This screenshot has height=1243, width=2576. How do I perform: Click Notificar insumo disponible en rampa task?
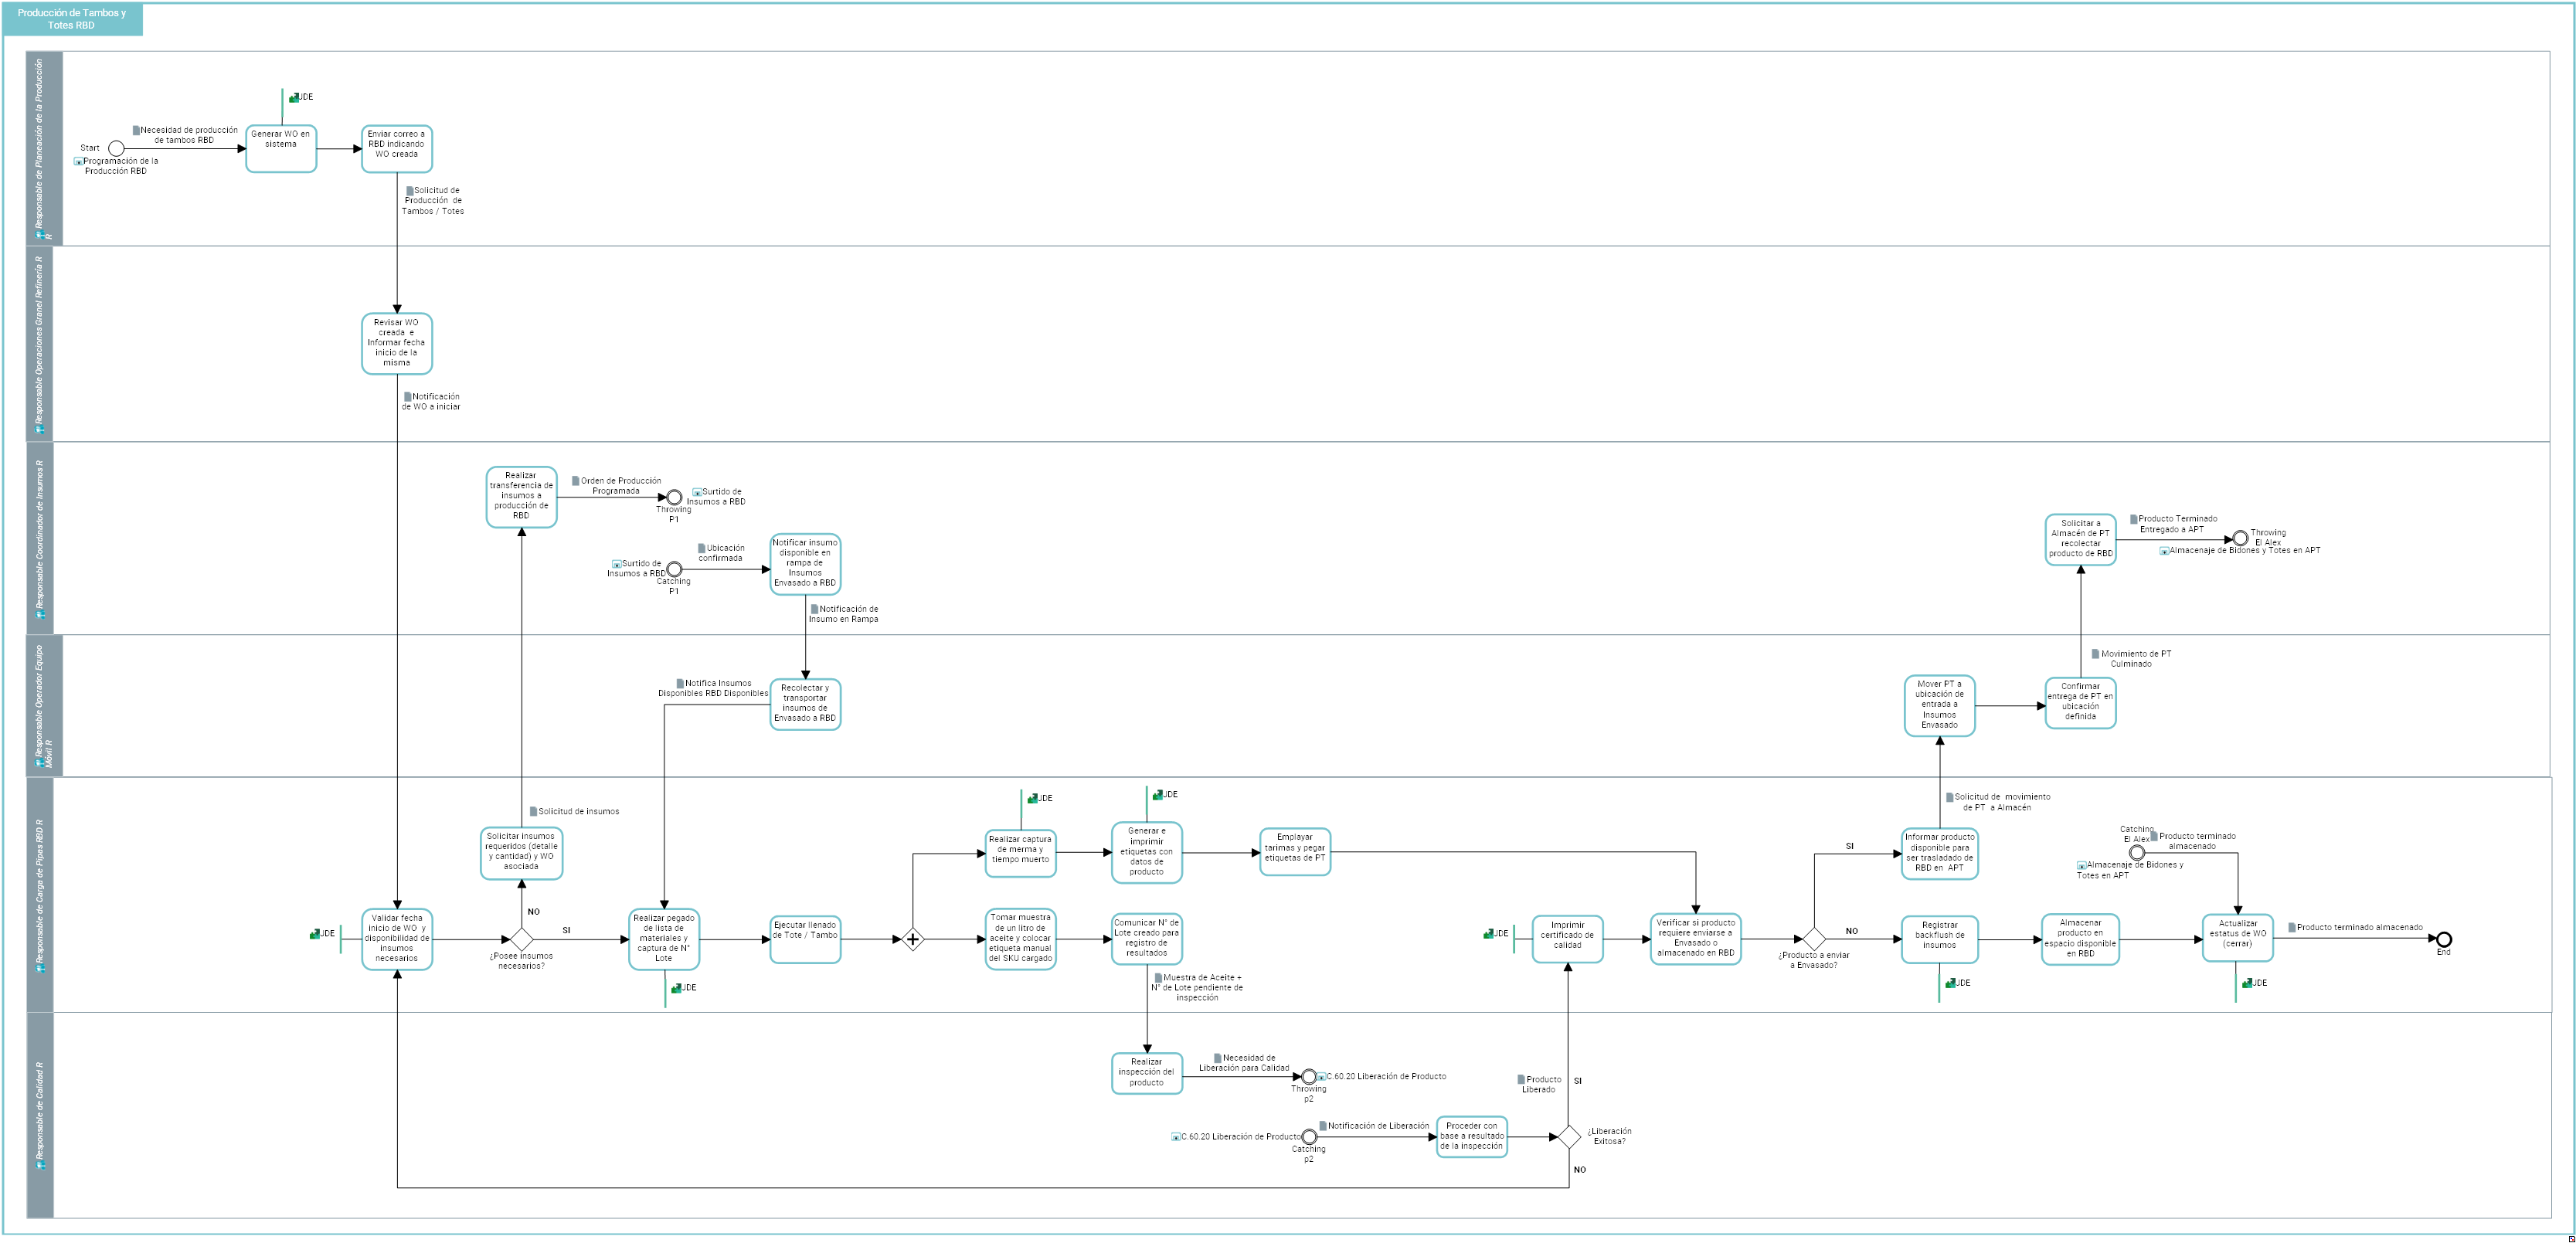click(805, 564)
